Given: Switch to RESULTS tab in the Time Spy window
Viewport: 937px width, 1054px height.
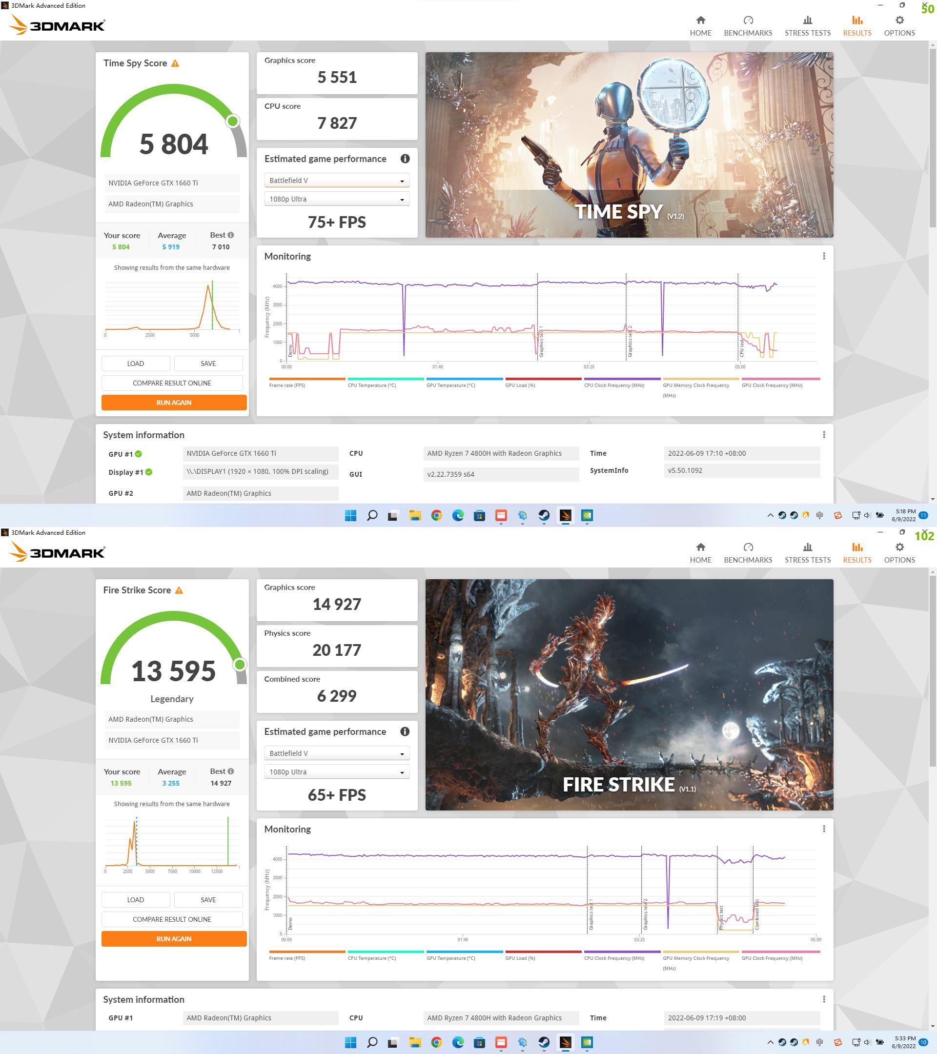Looking at the screenshot, I should pos(857,26).
